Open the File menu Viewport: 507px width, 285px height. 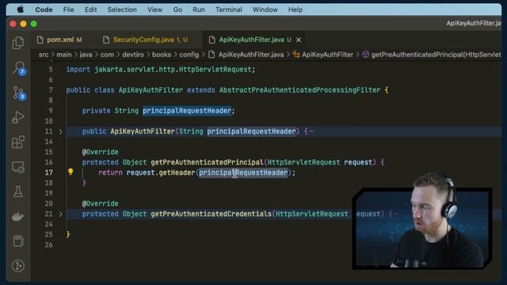69,9
